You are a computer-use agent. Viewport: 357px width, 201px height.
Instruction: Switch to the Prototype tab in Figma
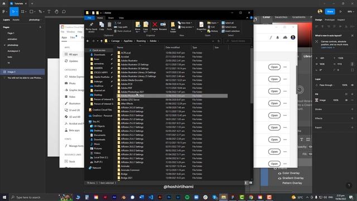tap(330, 20)
